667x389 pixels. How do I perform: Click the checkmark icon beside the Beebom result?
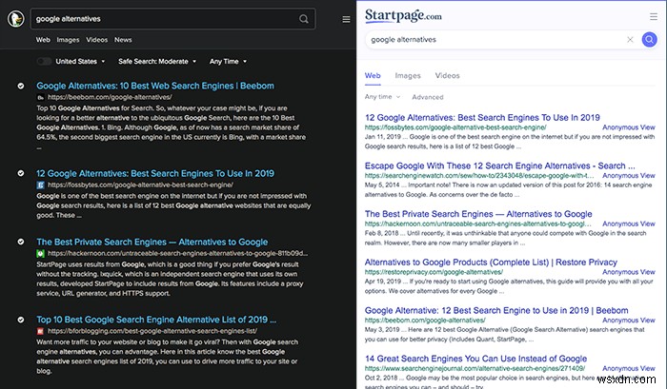(x=21, y=86)
